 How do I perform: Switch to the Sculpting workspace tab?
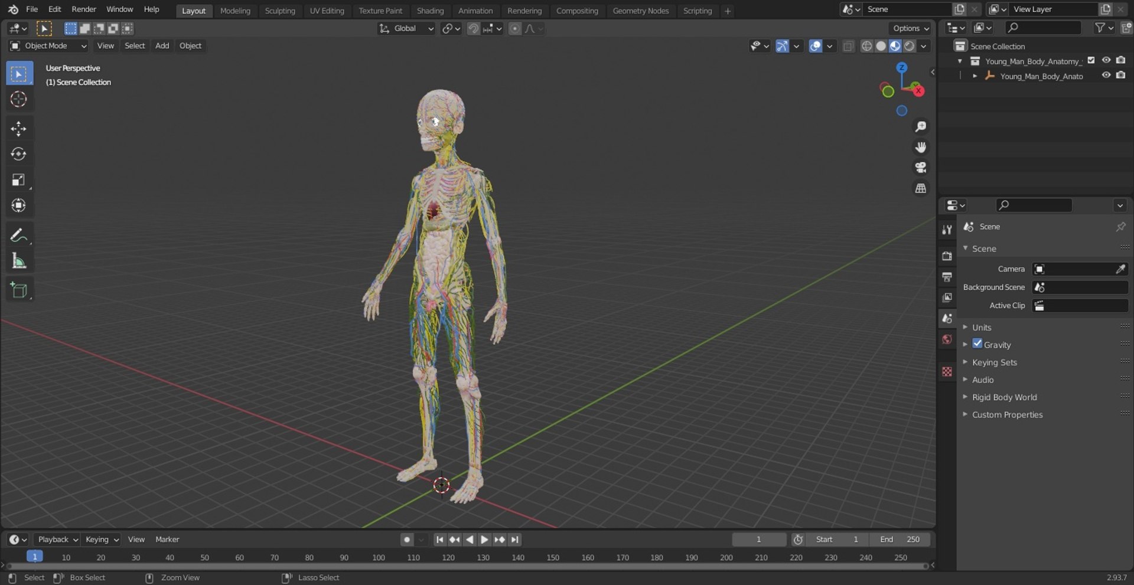pyautogui.click(x=280, y=11)
